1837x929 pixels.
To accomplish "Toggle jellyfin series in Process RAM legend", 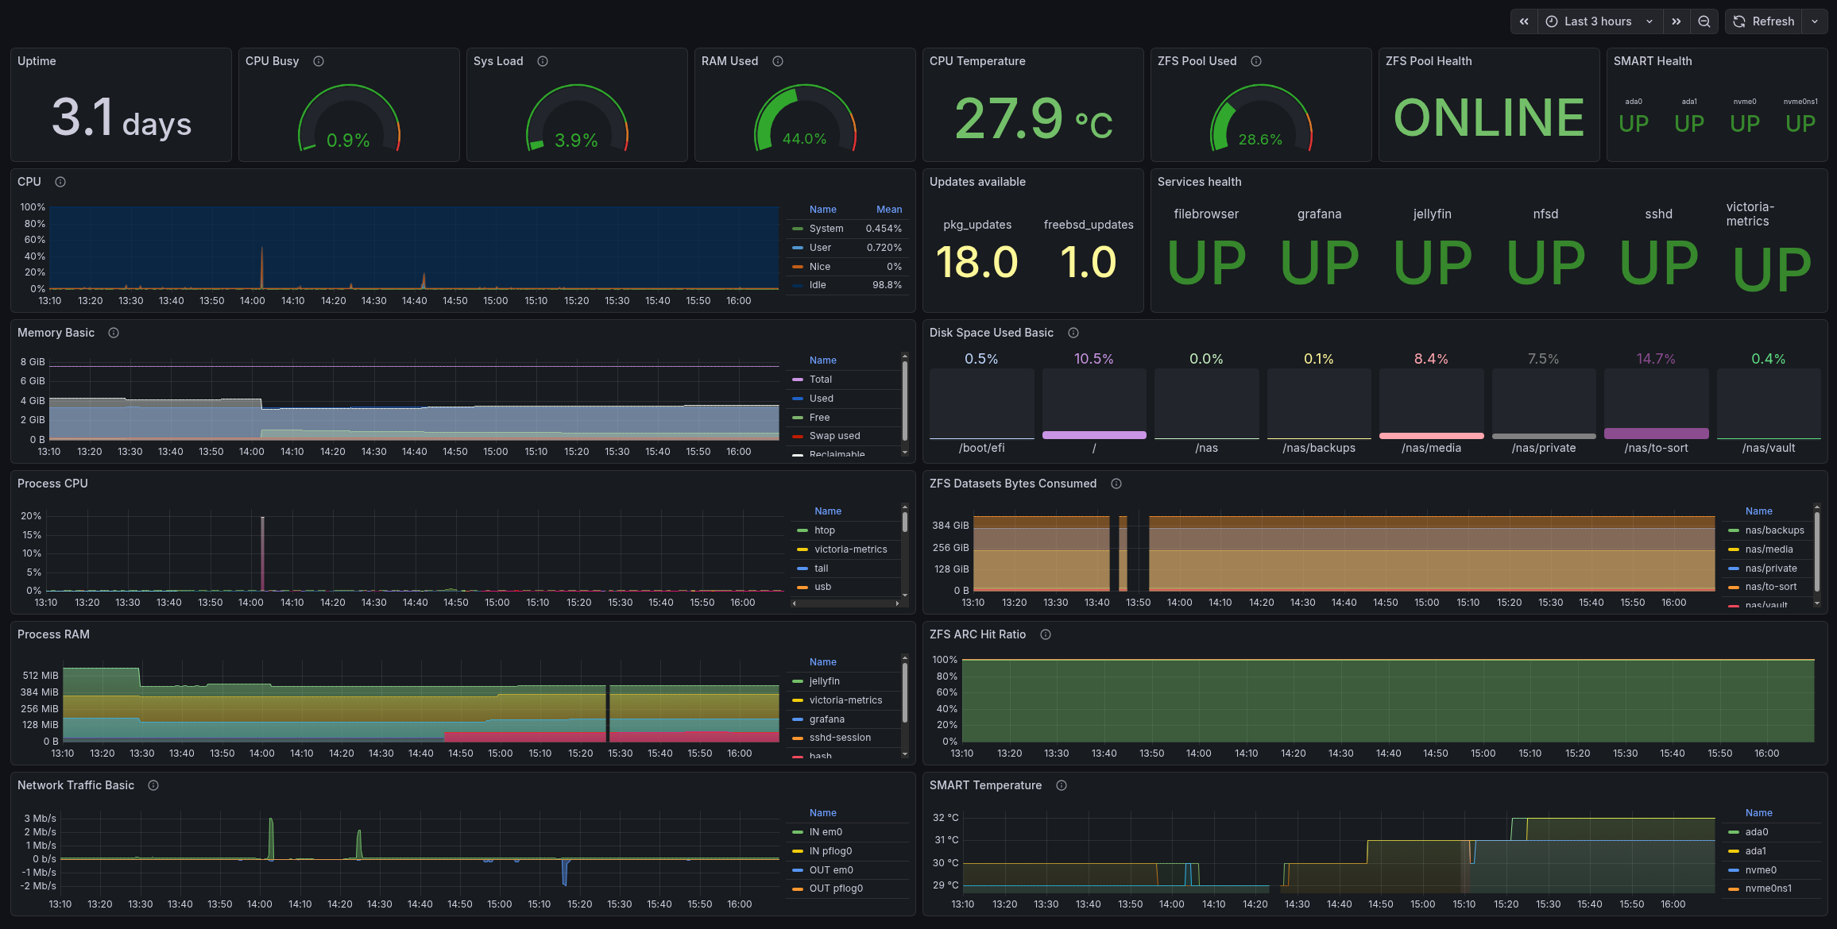I will click(824, 681).
